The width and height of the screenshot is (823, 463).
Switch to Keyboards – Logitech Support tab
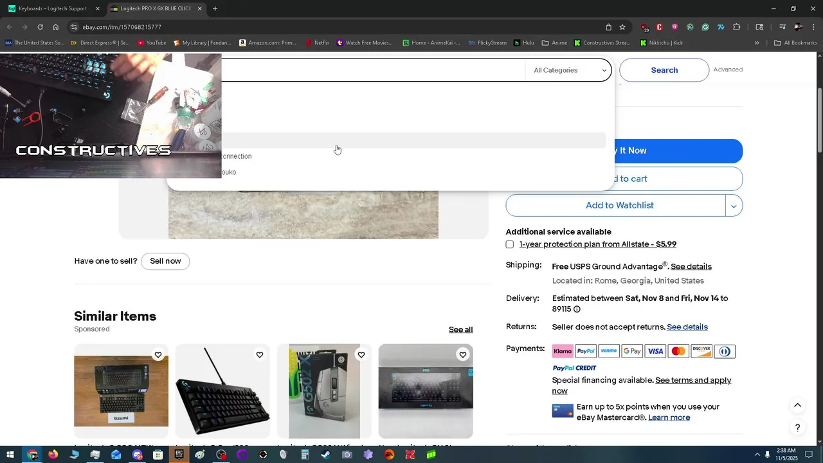click(54, 8)
